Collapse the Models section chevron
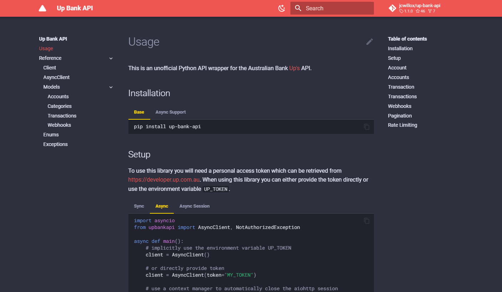Viewport: 502px width, 292px height. pos(111,87)
